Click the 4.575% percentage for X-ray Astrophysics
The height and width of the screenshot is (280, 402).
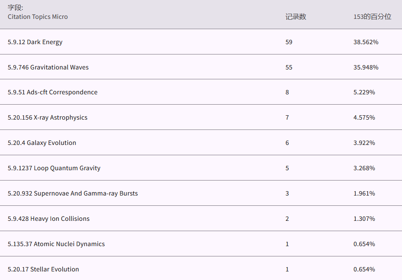click(364, 117)
